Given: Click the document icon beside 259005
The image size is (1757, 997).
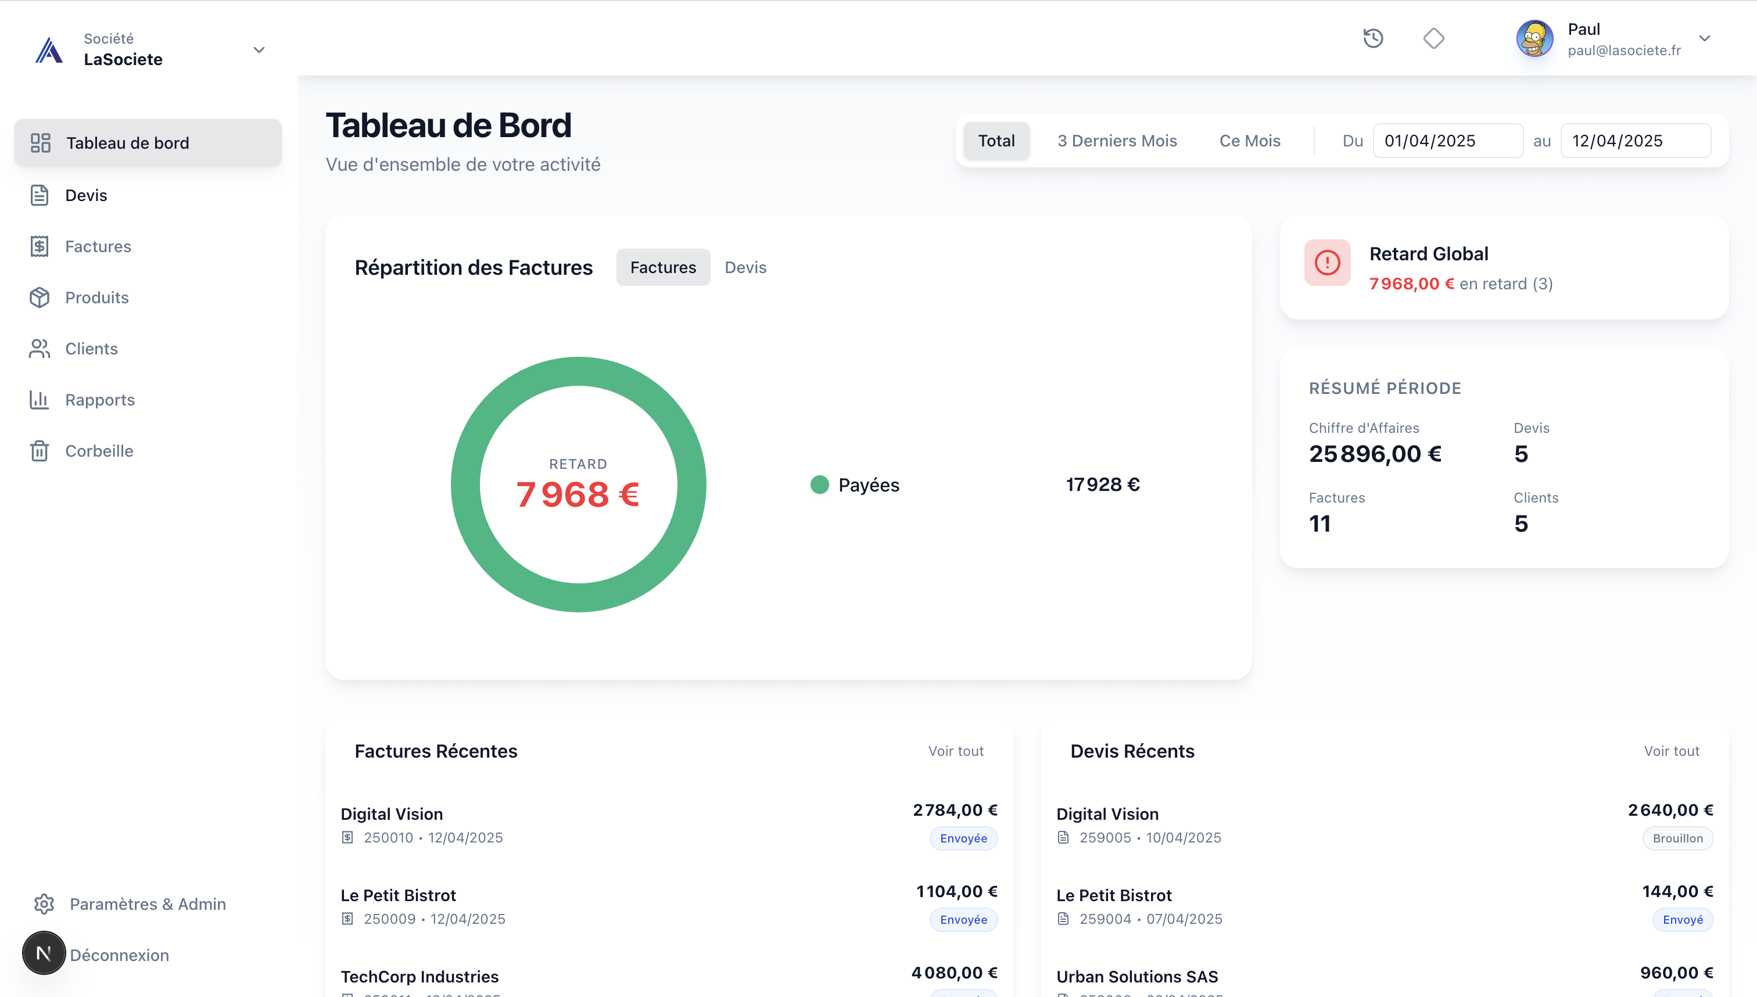Looking at the screenshot, I should (1063, 837).
